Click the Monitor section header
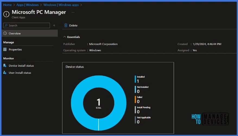 (9, 59)
